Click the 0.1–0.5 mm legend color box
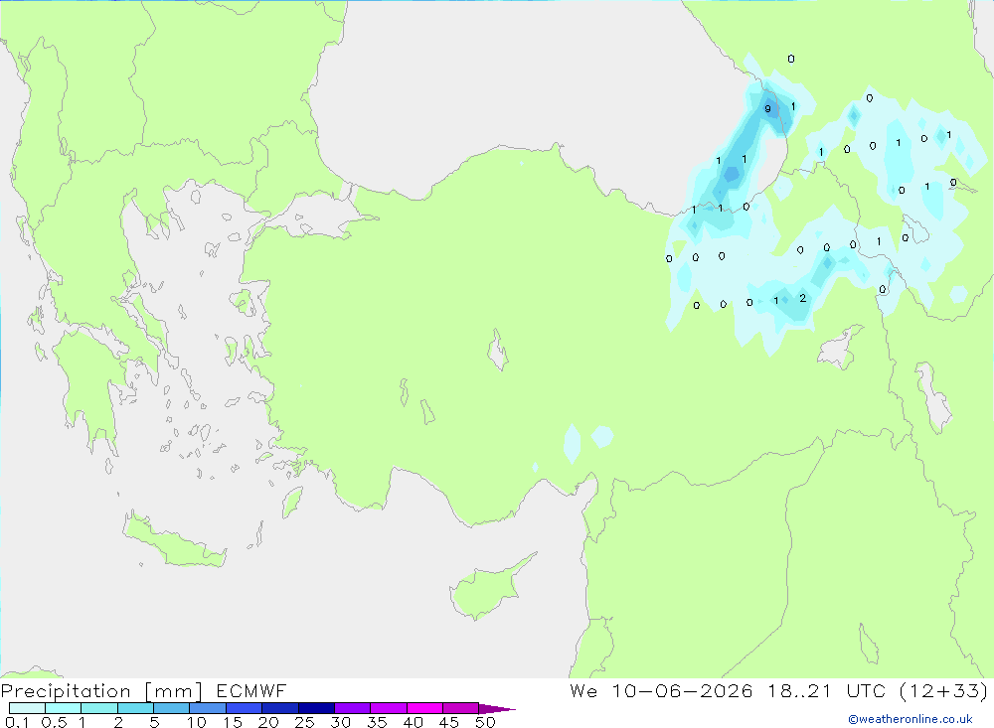The width and height of the screenshot is (994, 728). [27, 708]
